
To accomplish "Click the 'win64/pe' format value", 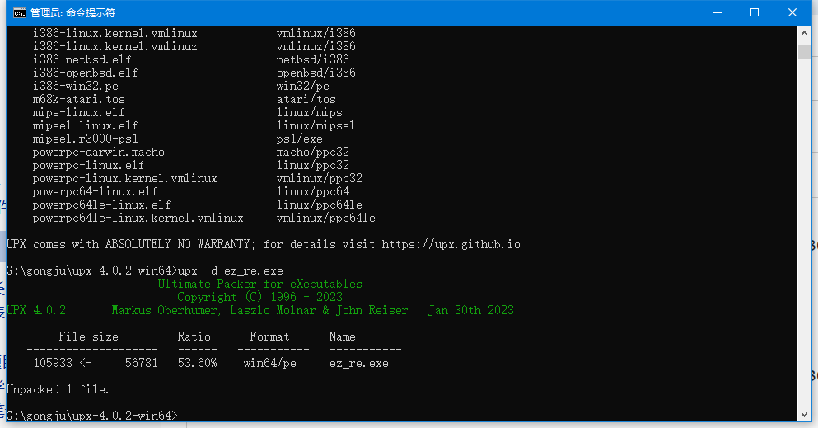I will point(269,363).
